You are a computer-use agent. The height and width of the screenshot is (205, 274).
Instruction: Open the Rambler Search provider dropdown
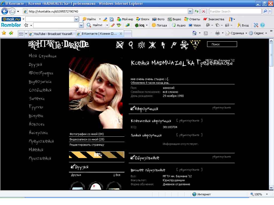[x=270, y=11]
